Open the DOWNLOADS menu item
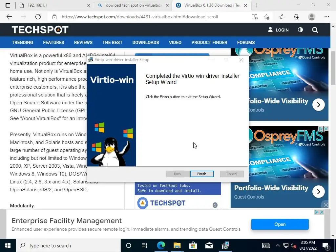The width and height of the screenshot is (336, 252). pos(146,42)
